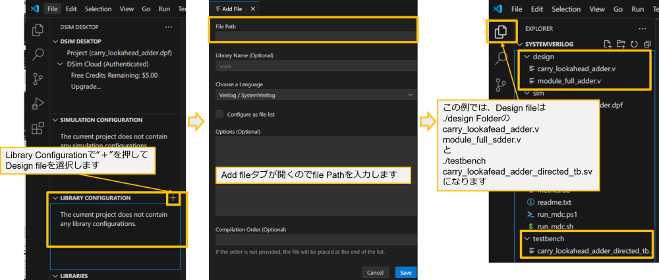Collapse the testbench folder

point(527,238)
